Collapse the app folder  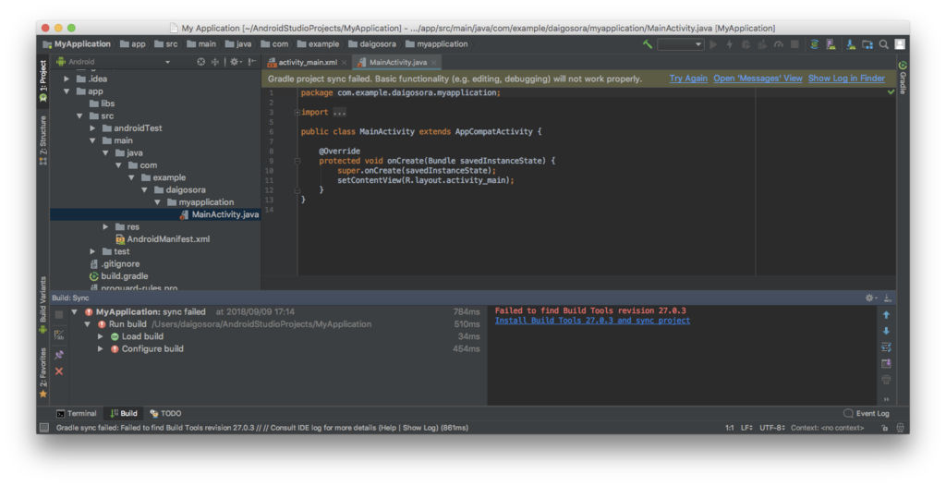click(67, 91)
